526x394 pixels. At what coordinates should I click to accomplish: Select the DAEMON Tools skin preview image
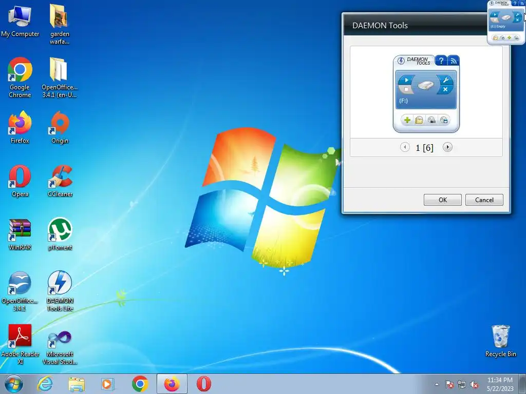[426, 94]
